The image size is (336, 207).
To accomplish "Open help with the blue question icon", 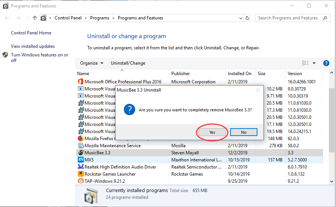I will click(x=326, y=63).
